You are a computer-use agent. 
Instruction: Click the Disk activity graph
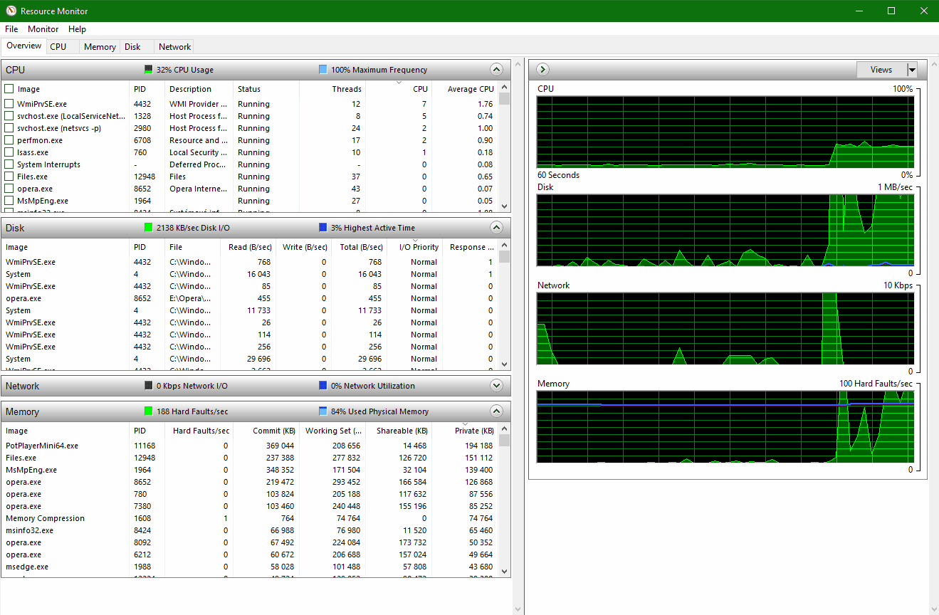(725, 230)
